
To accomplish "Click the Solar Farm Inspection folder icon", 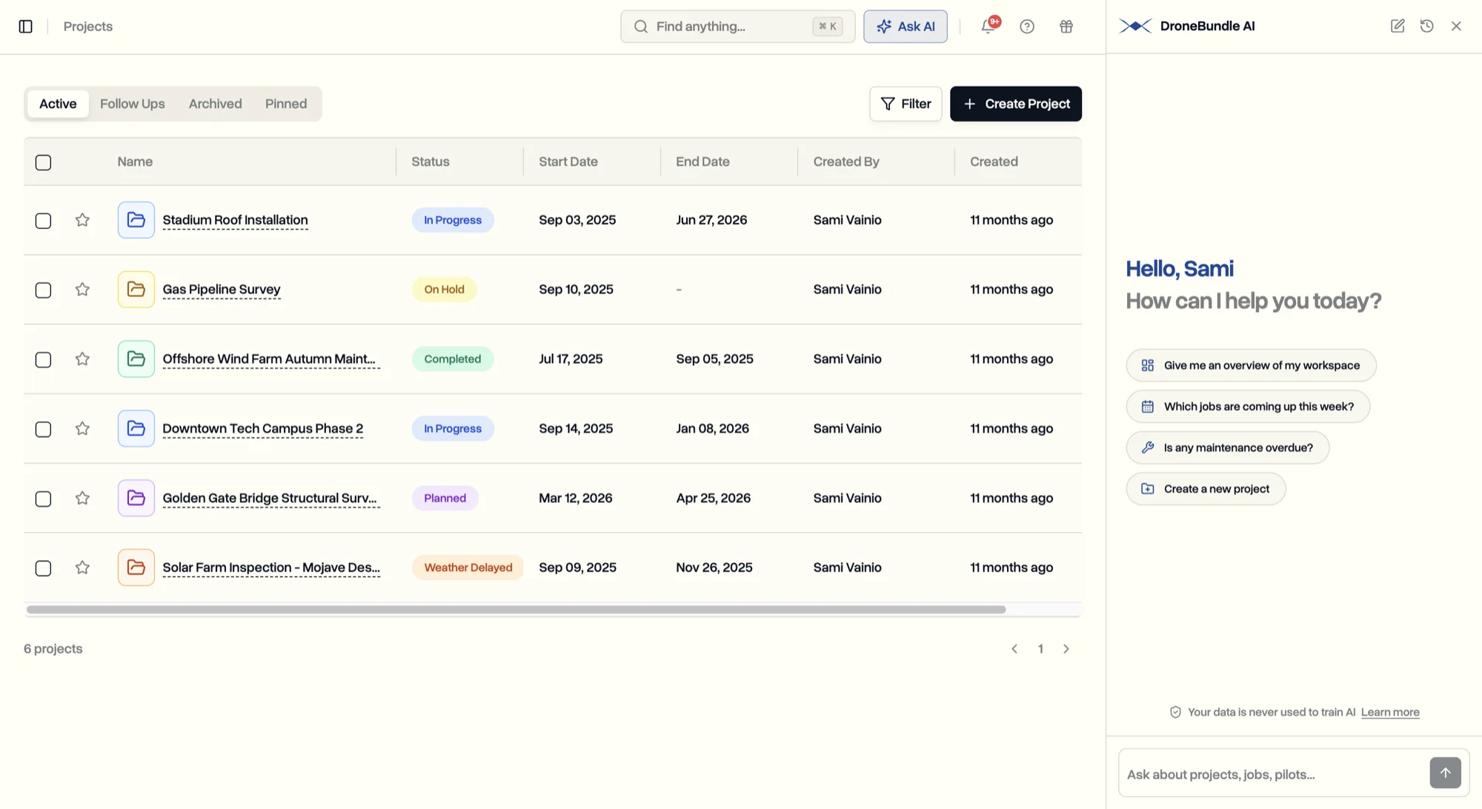I will point(136,567).
